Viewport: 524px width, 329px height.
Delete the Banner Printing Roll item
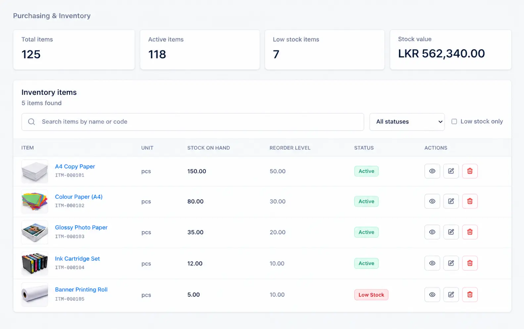pyautogui.click(x=470, y=295)
